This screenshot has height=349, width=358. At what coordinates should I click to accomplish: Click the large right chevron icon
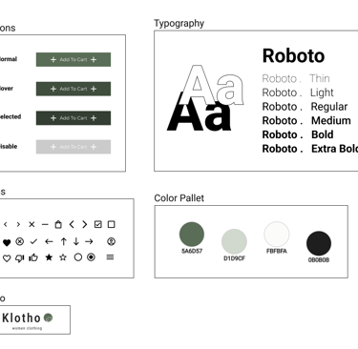pos(85,224)
